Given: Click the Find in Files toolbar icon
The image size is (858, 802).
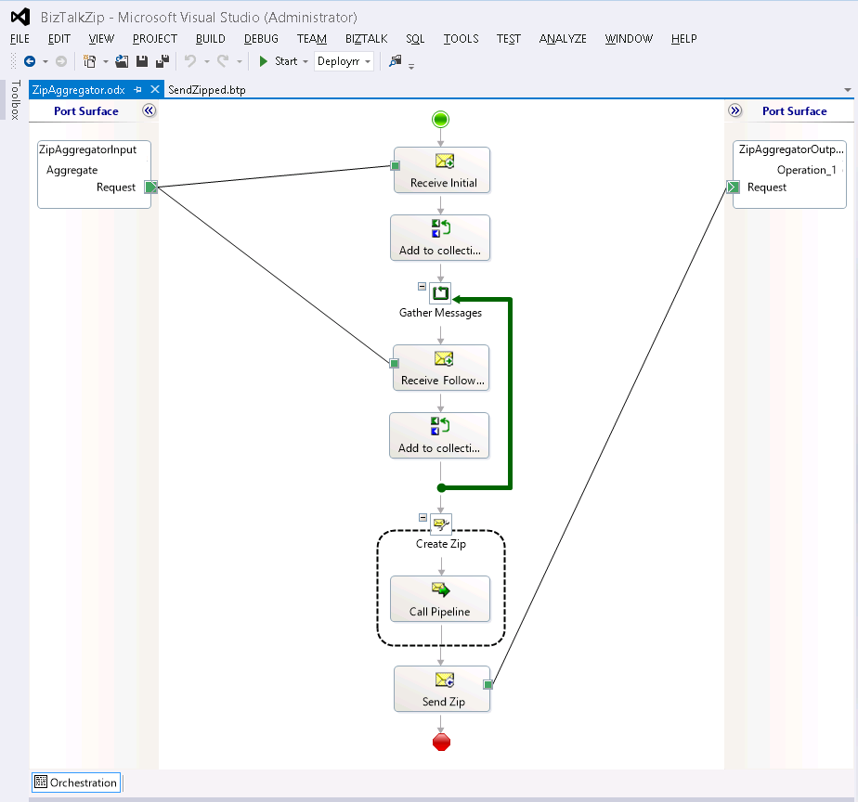Looking at the screenshot, I should pos(395,61).
